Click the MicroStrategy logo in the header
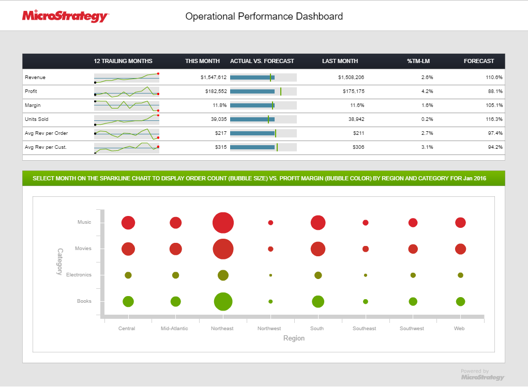528x387 pixels. point(65,16)
